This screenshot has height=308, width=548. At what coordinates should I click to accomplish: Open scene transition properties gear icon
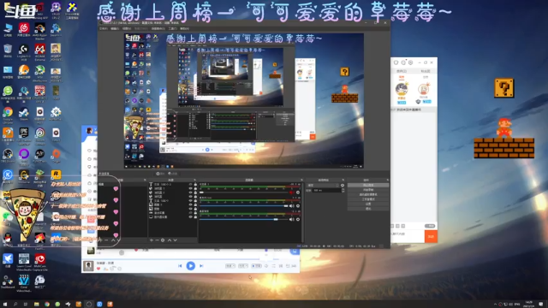pyautogui.click(x=342, y=186)
